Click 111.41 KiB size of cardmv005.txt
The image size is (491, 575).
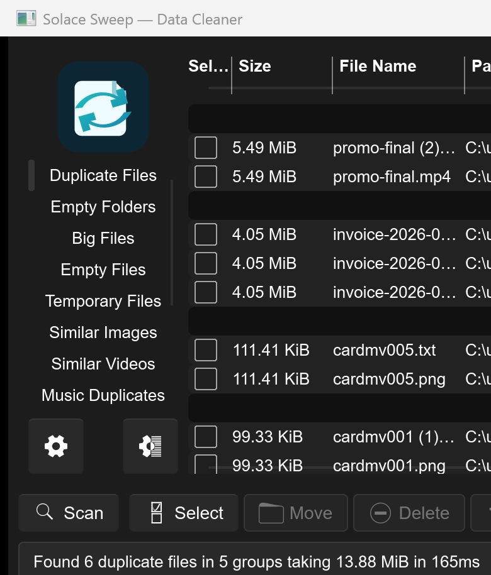click(x=271, y=350)
